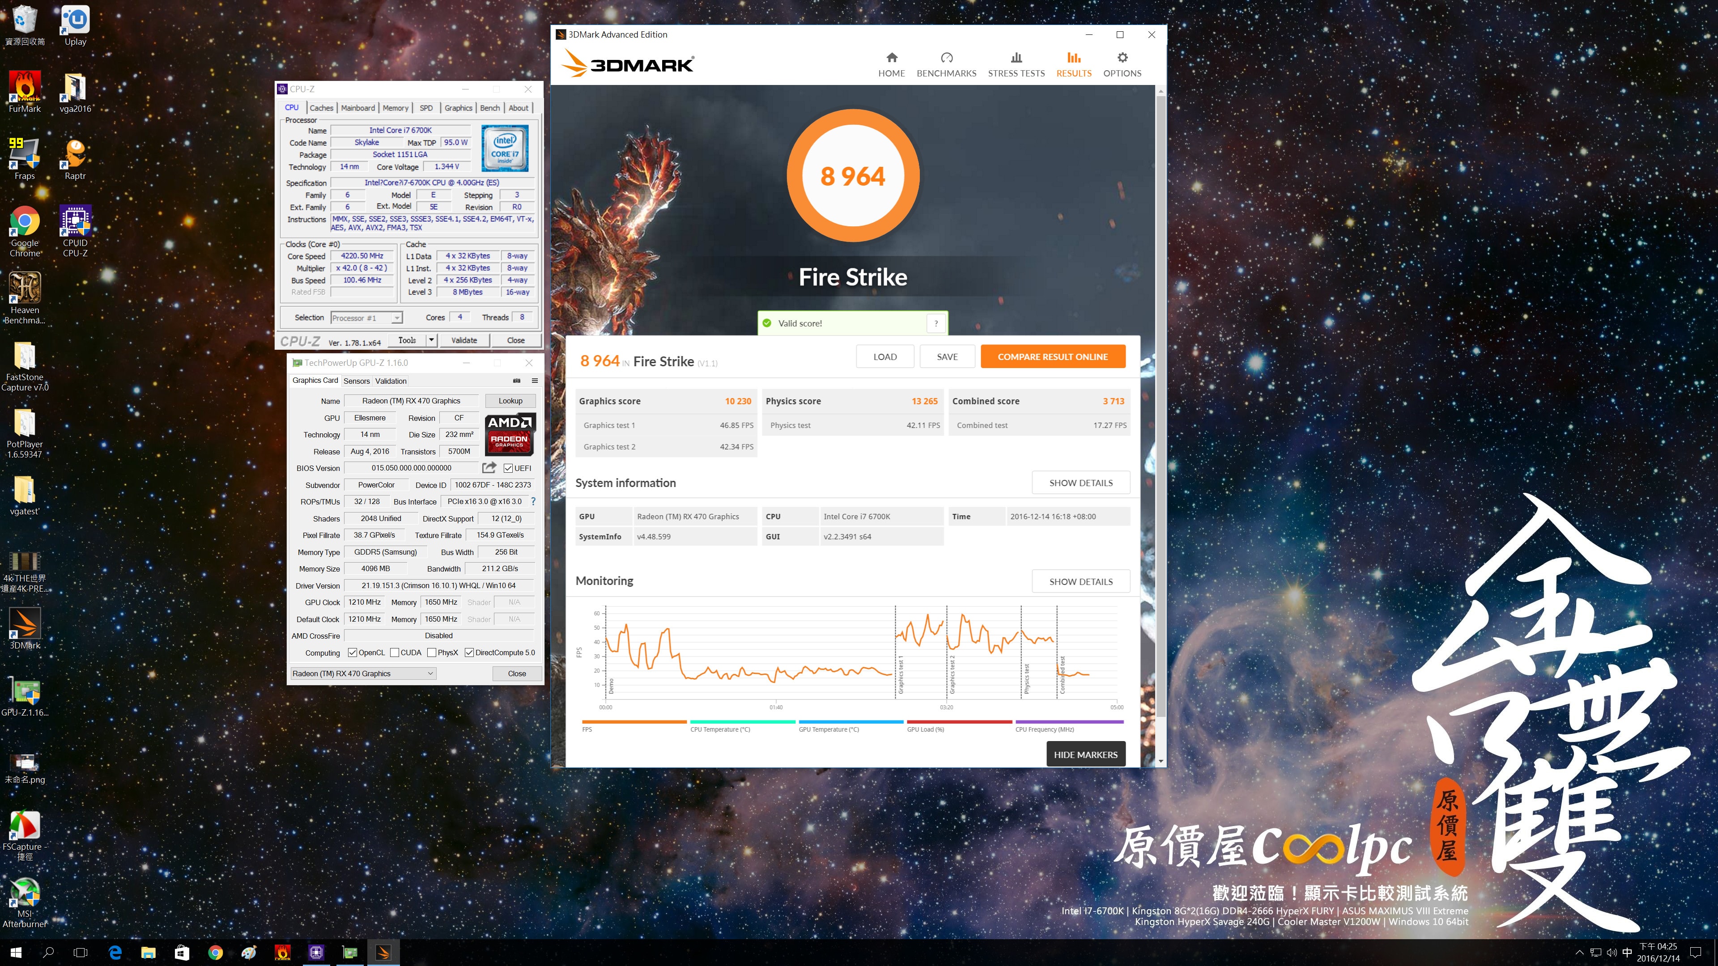This screenshot has height=966, width=1718.
Task: Click GPU-Z screenshot camera icon
Action: click(x=516, y=381)
